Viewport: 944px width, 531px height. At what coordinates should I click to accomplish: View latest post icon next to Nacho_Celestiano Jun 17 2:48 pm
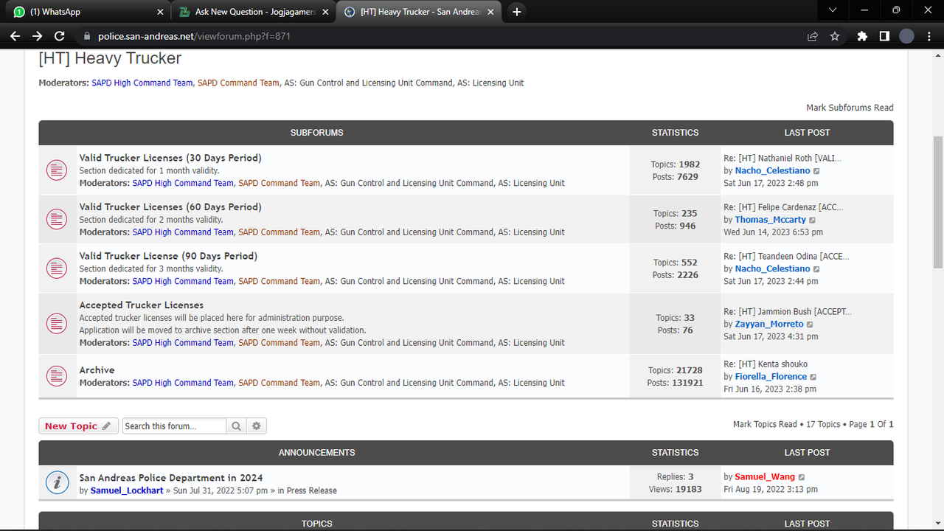pyautogui.click(x=816, y=171)
